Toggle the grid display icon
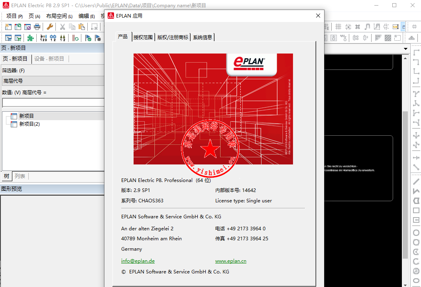The image size is (421, 287). pos(338,27)
